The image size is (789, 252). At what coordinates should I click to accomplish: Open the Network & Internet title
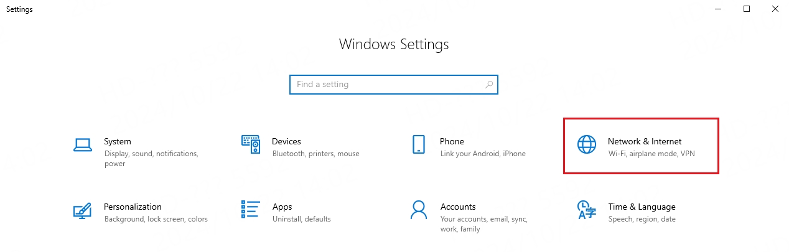tap(645, 141)
